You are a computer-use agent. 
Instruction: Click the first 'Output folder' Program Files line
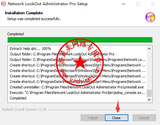(62, 54)
